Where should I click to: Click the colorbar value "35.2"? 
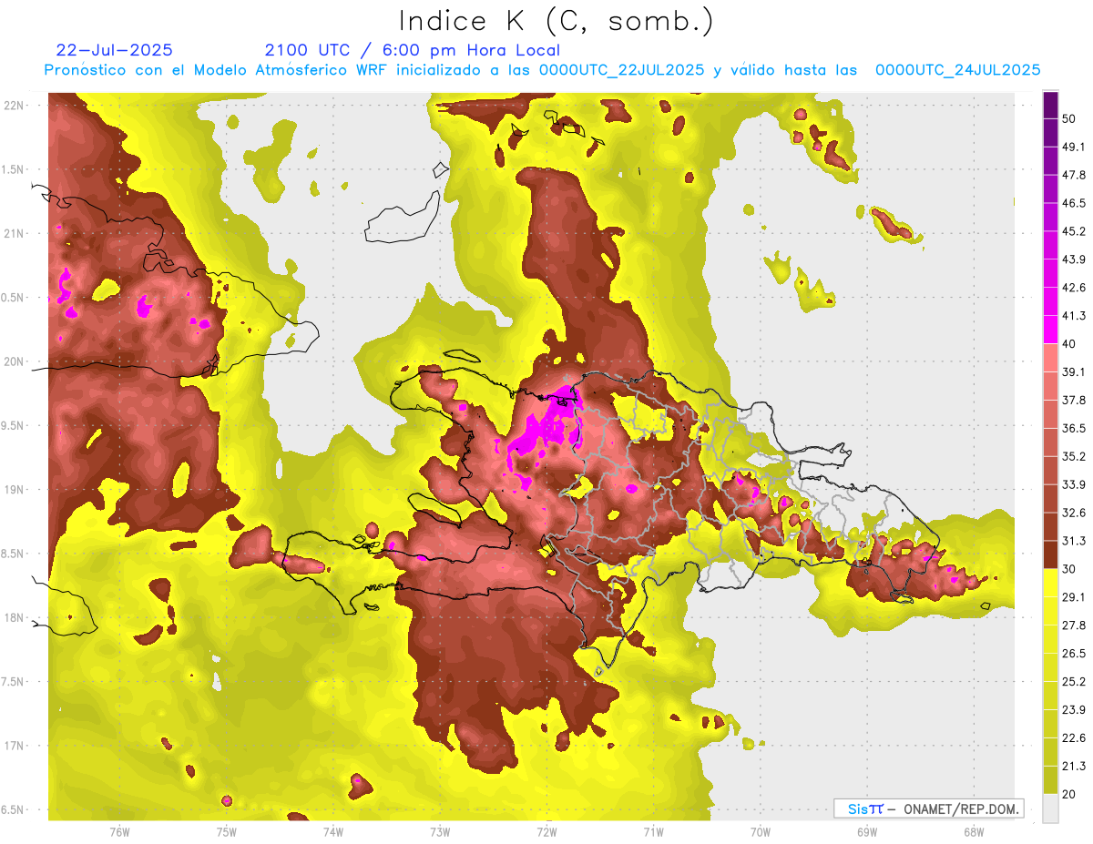coord(1074,456)
